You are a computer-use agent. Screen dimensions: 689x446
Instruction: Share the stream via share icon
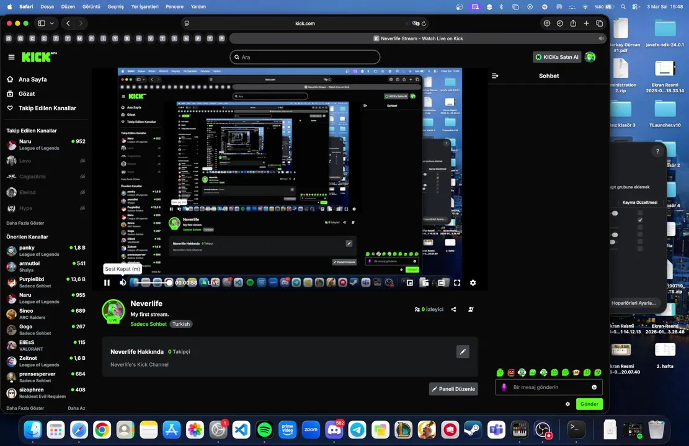click(453, 310)
